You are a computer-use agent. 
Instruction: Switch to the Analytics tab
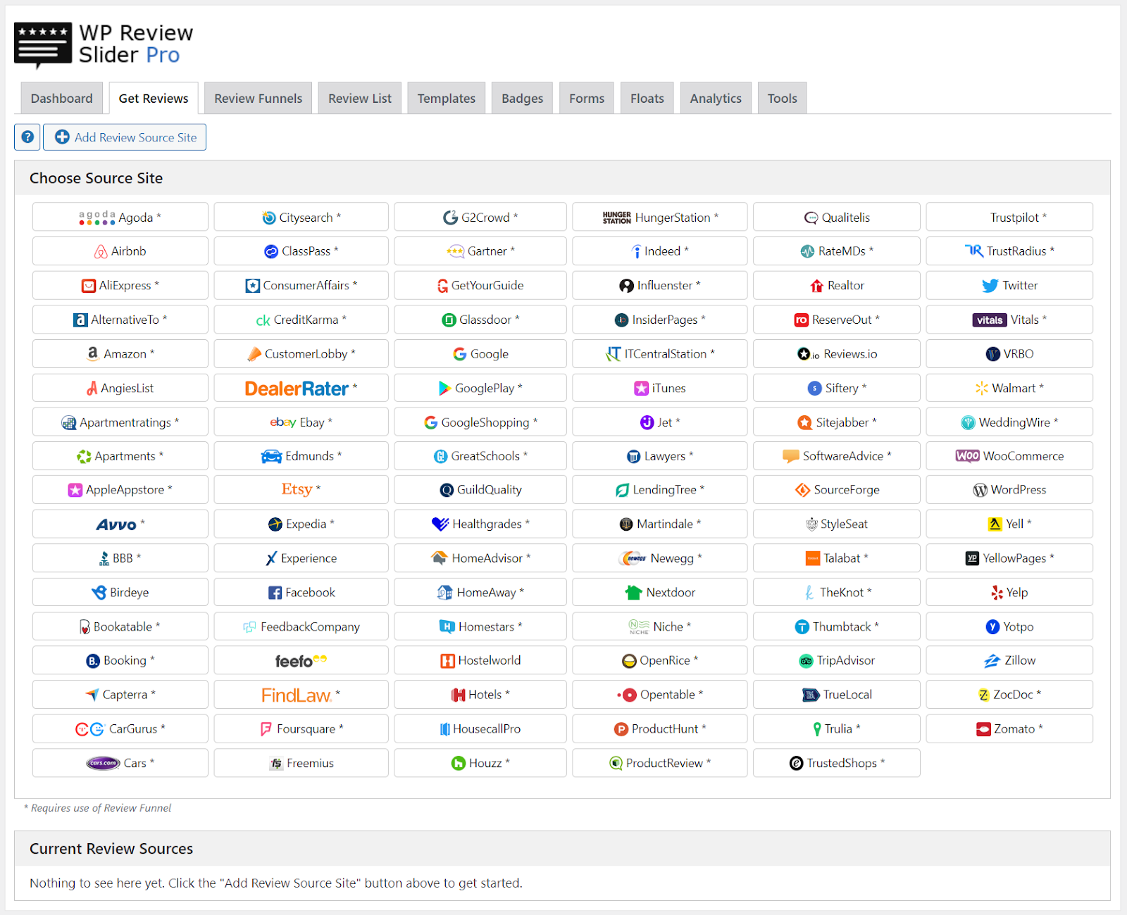716,98
